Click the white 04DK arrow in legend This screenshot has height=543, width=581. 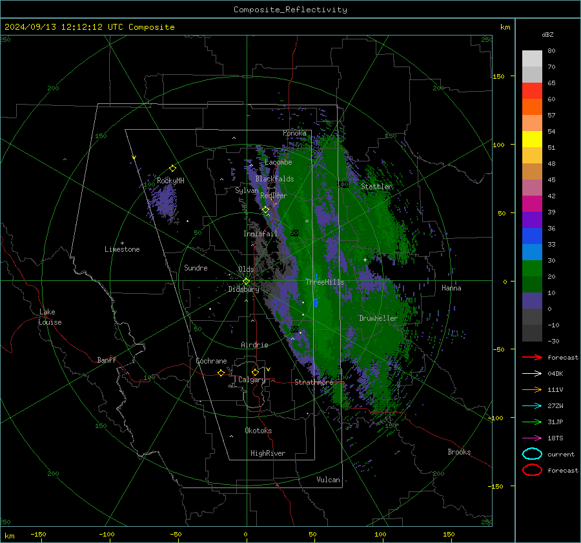[x=532, y=374]
